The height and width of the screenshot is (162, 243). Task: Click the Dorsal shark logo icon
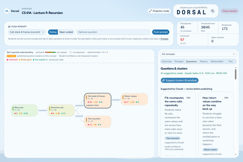coord(7,11)
